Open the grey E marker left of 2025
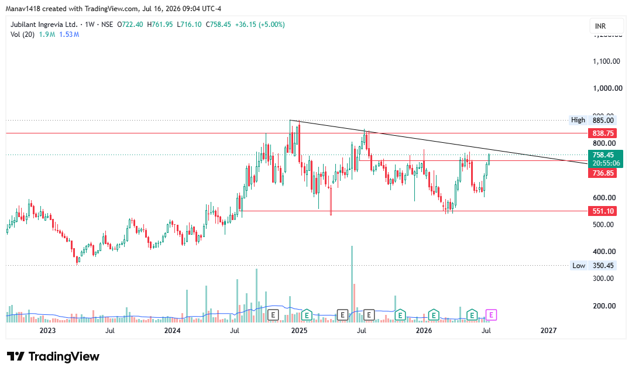The width and height of the screenshot is (632, 374). 273,315
